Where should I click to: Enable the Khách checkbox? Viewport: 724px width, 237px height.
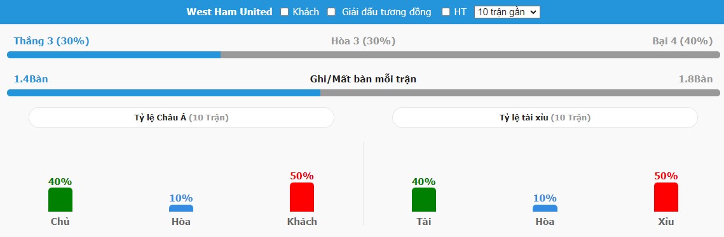pyautogui.click(x=284, y=12)
